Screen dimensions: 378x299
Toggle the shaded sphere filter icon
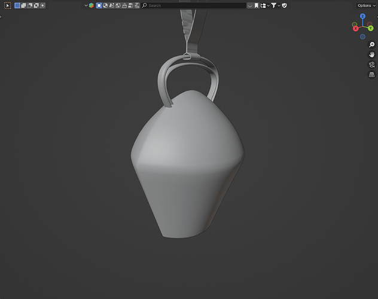coord(105,5)
